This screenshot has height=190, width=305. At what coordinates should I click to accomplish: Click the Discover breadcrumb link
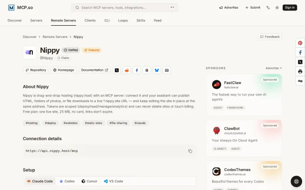[30, 37]
